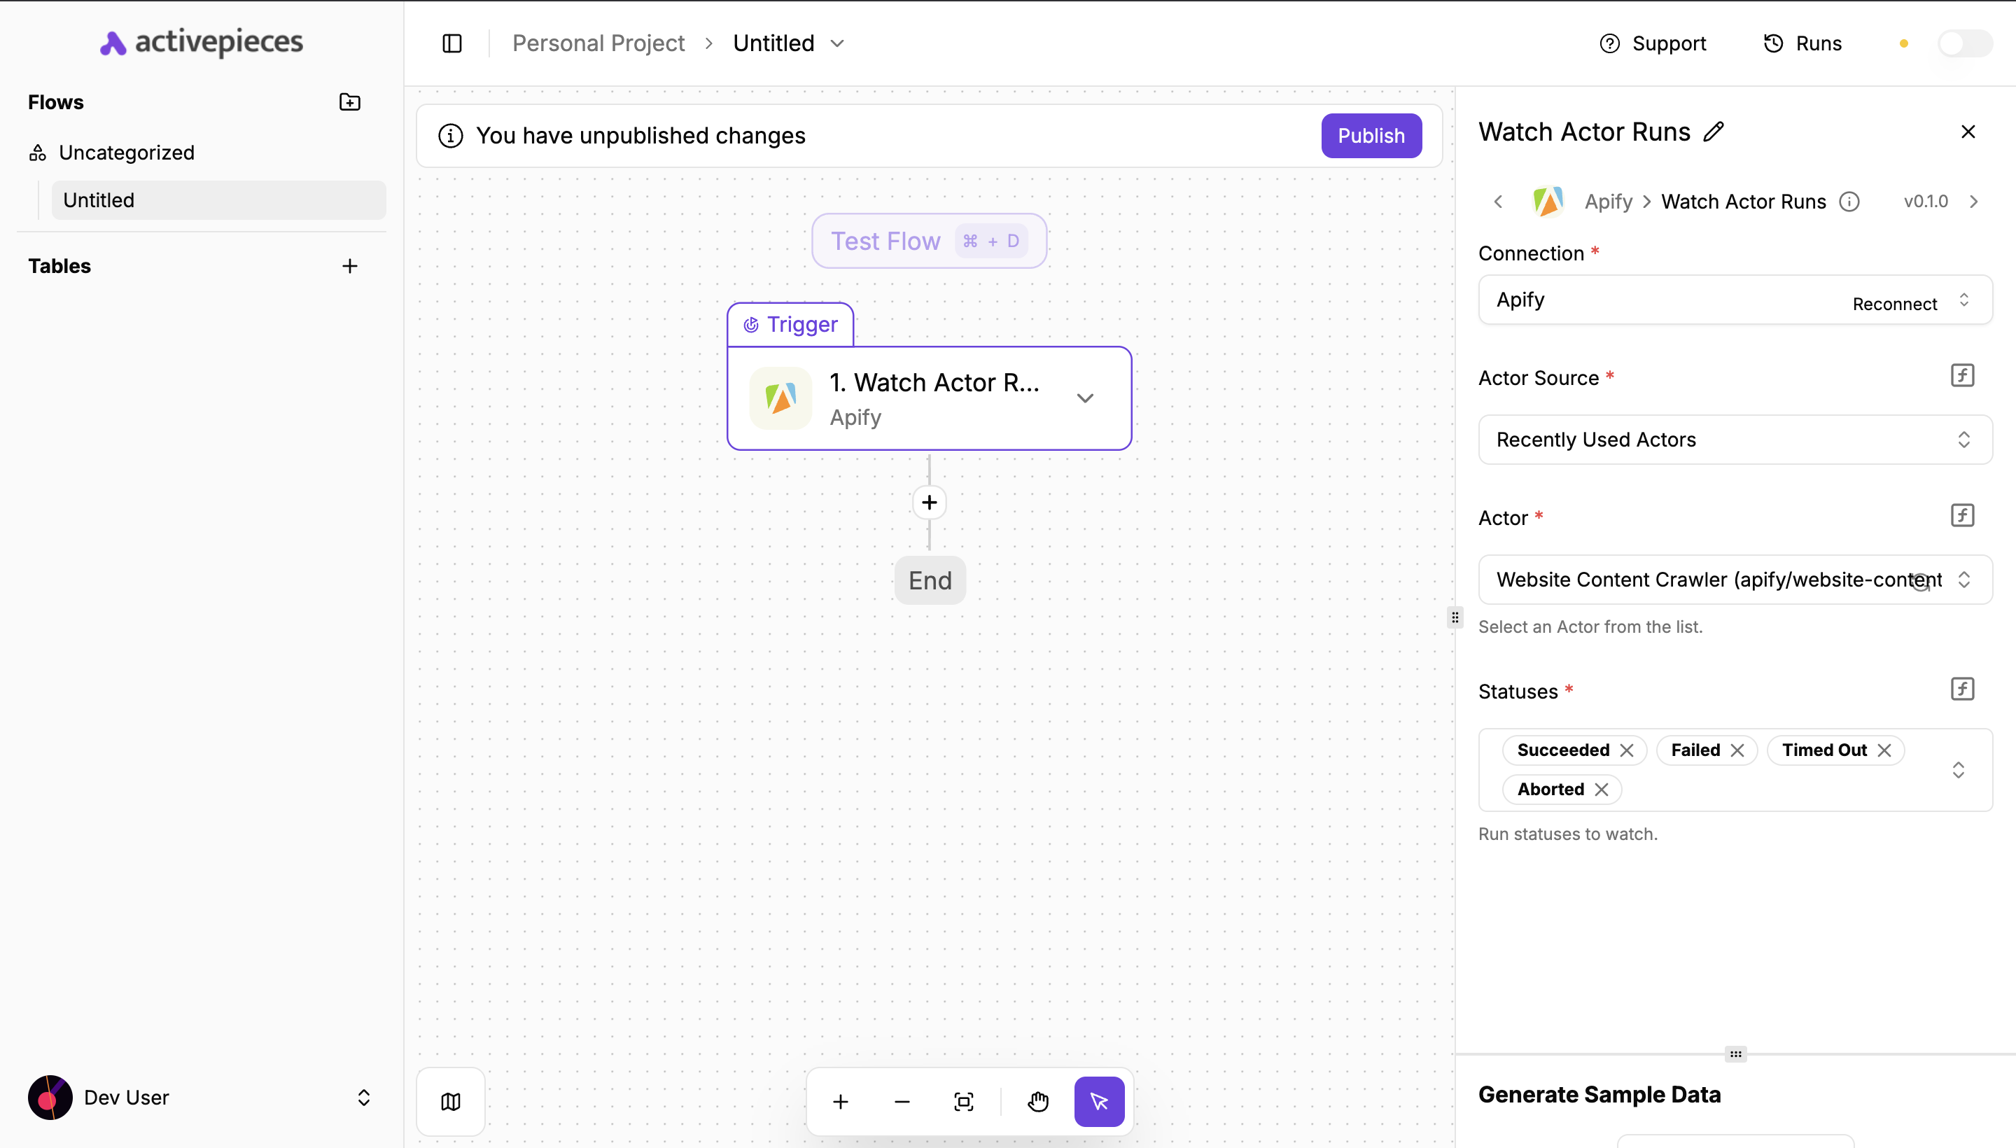Select the hand pan tool
This screenshot has height=1148, width=2016.
tap(1038, 1102)
